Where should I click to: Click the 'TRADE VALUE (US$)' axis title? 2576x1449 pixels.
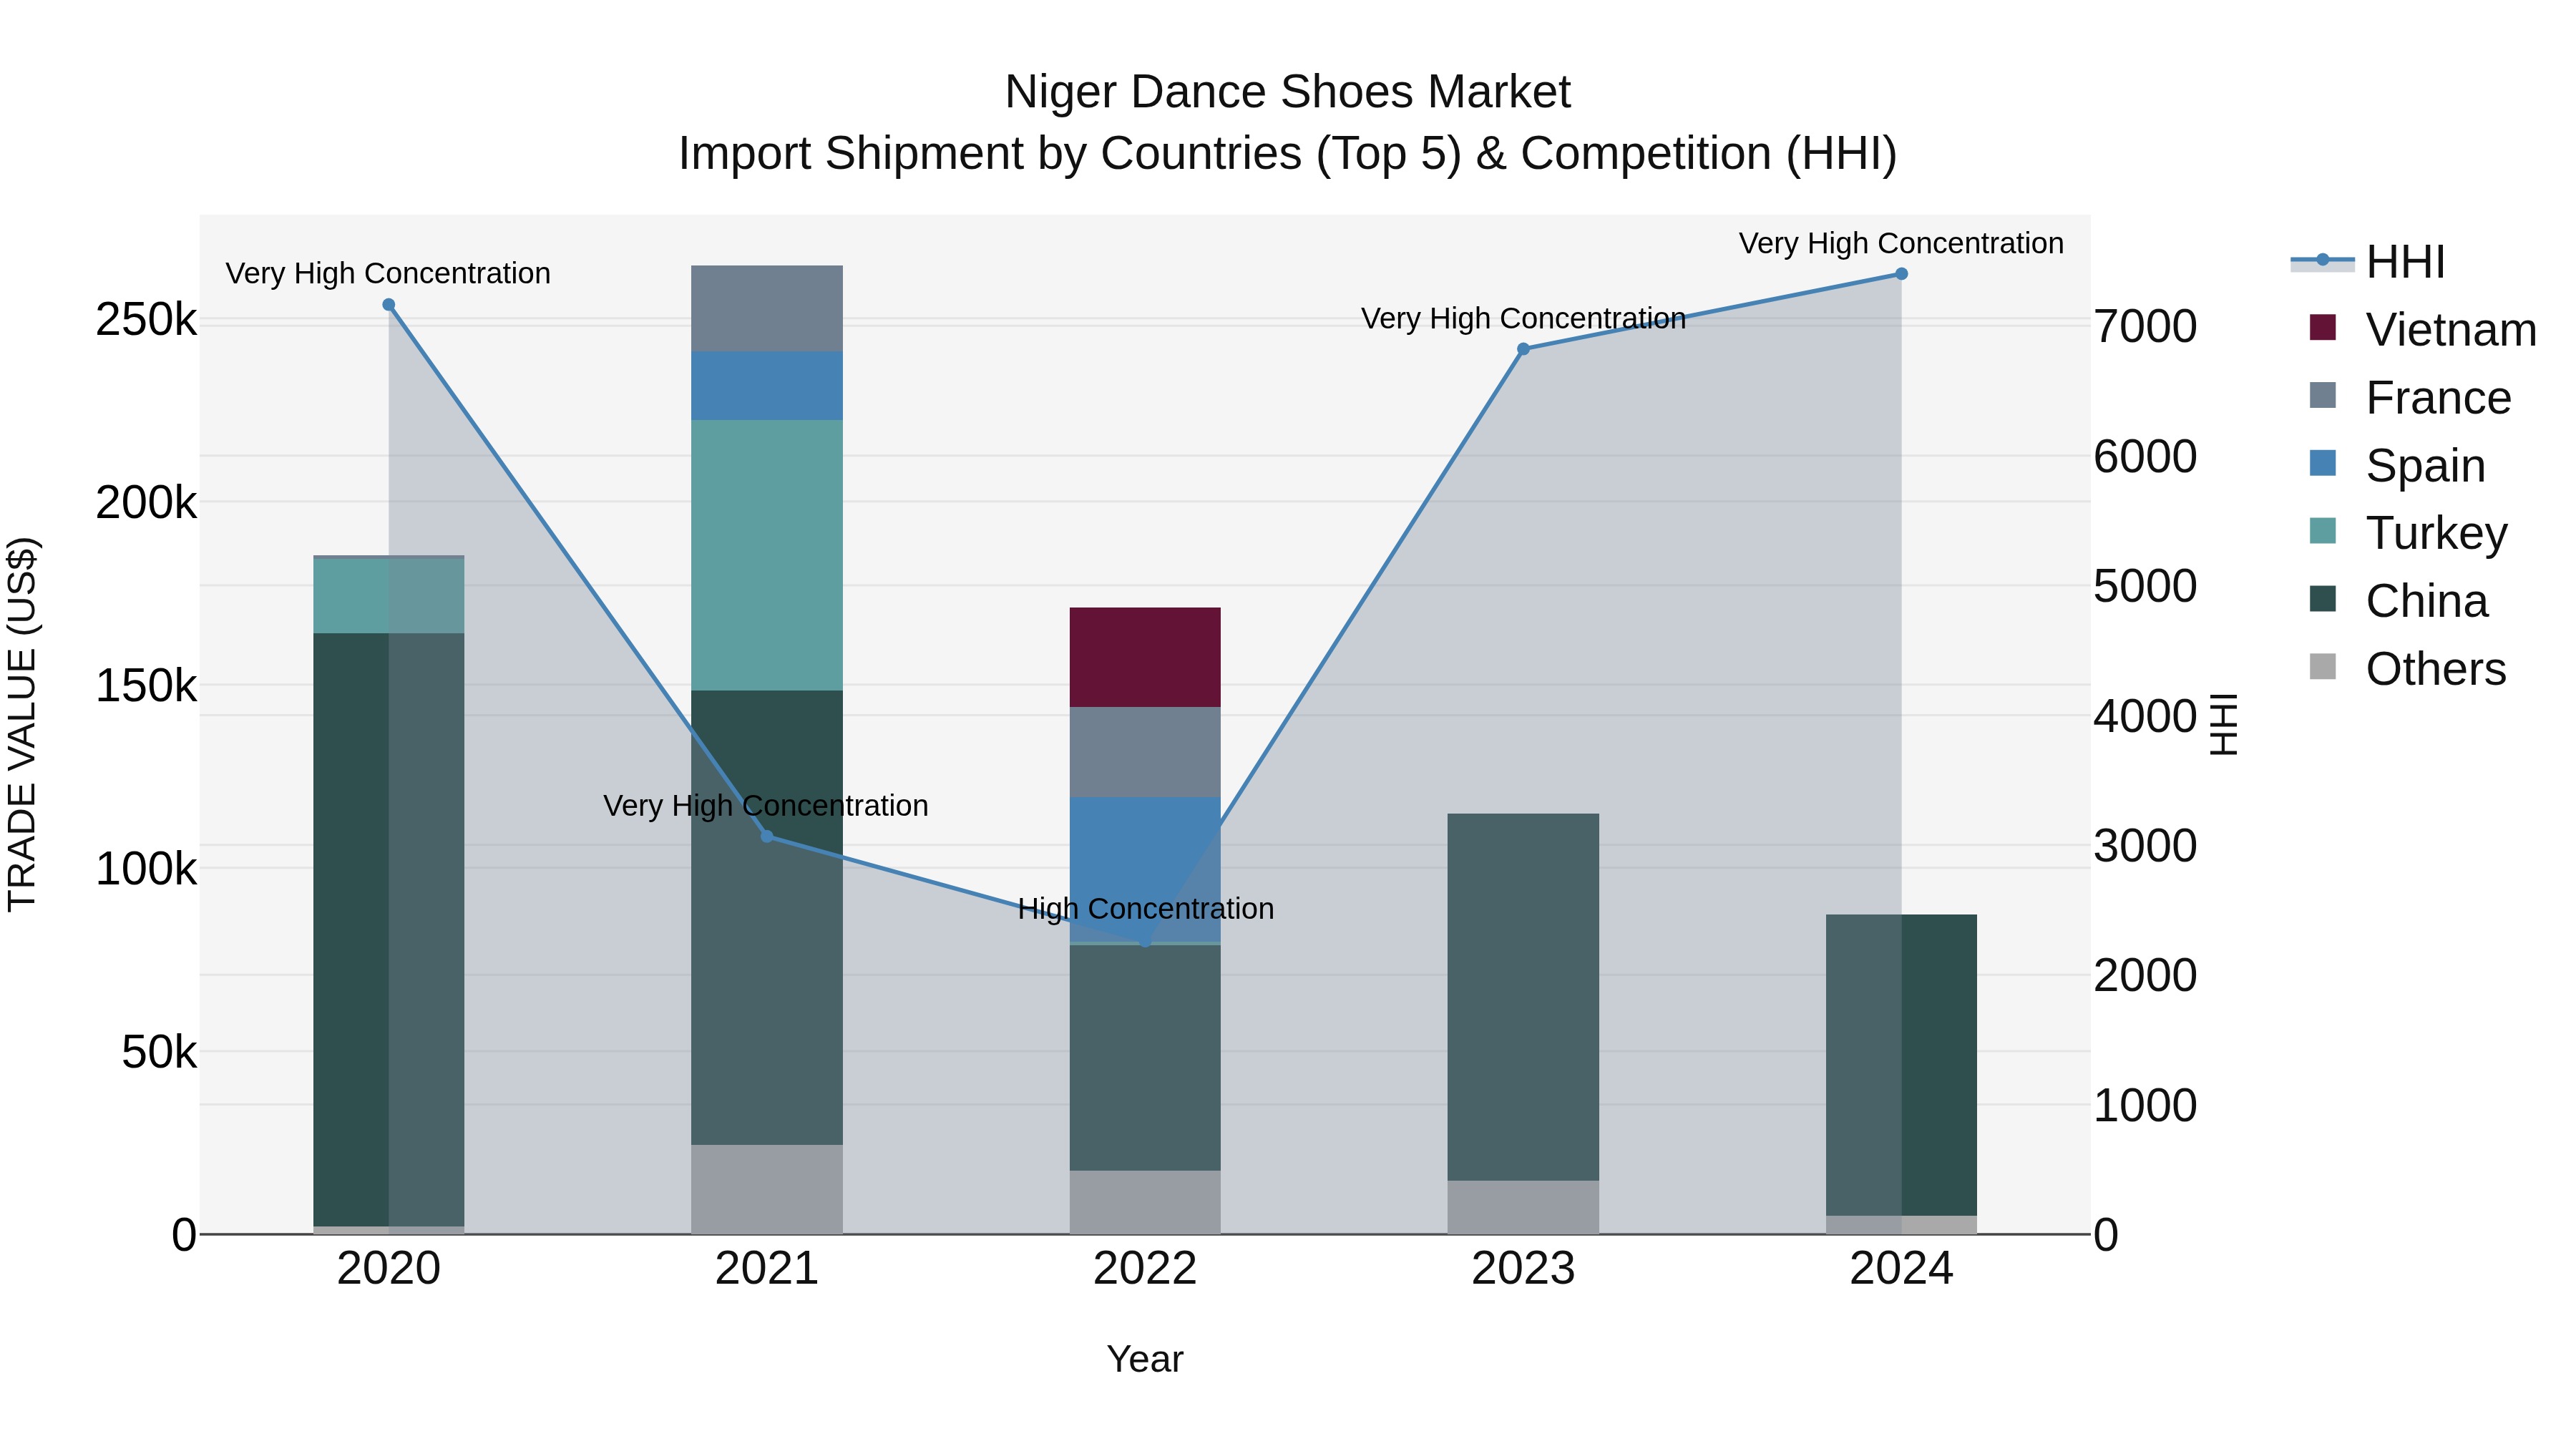[22, 724]
